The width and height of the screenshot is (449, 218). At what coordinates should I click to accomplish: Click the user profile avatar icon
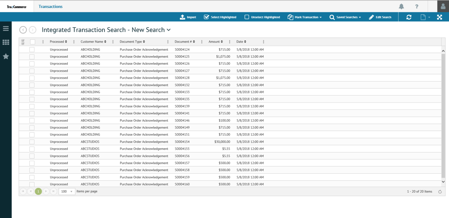click(x=443, y=6)
